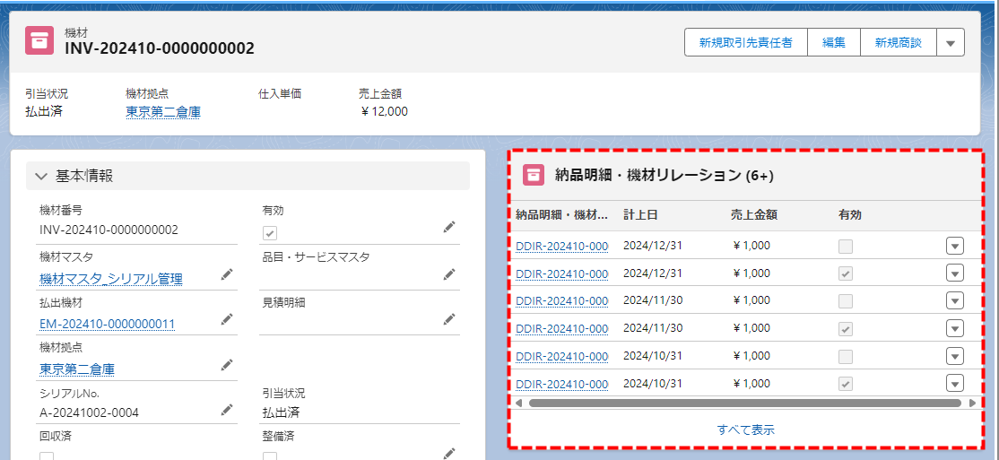Click the pink 機材 record icon in header
Viewport: 999px width, 460px height.
[39, 40]
